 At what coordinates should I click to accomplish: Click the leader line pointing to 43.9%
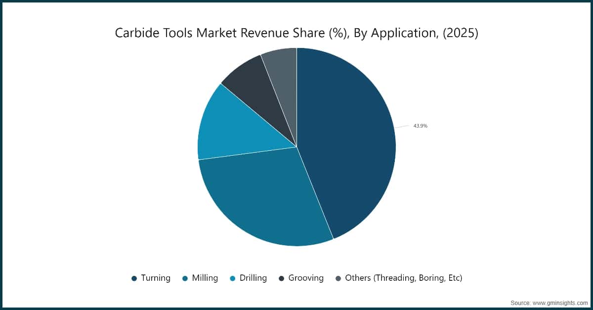pyautogui.click(x=403, y=126)
